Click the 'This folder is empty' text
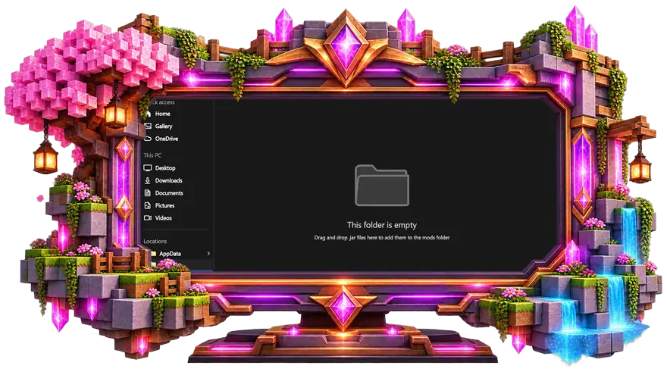Screen dimensions: 667x375 tap(382, 225)
